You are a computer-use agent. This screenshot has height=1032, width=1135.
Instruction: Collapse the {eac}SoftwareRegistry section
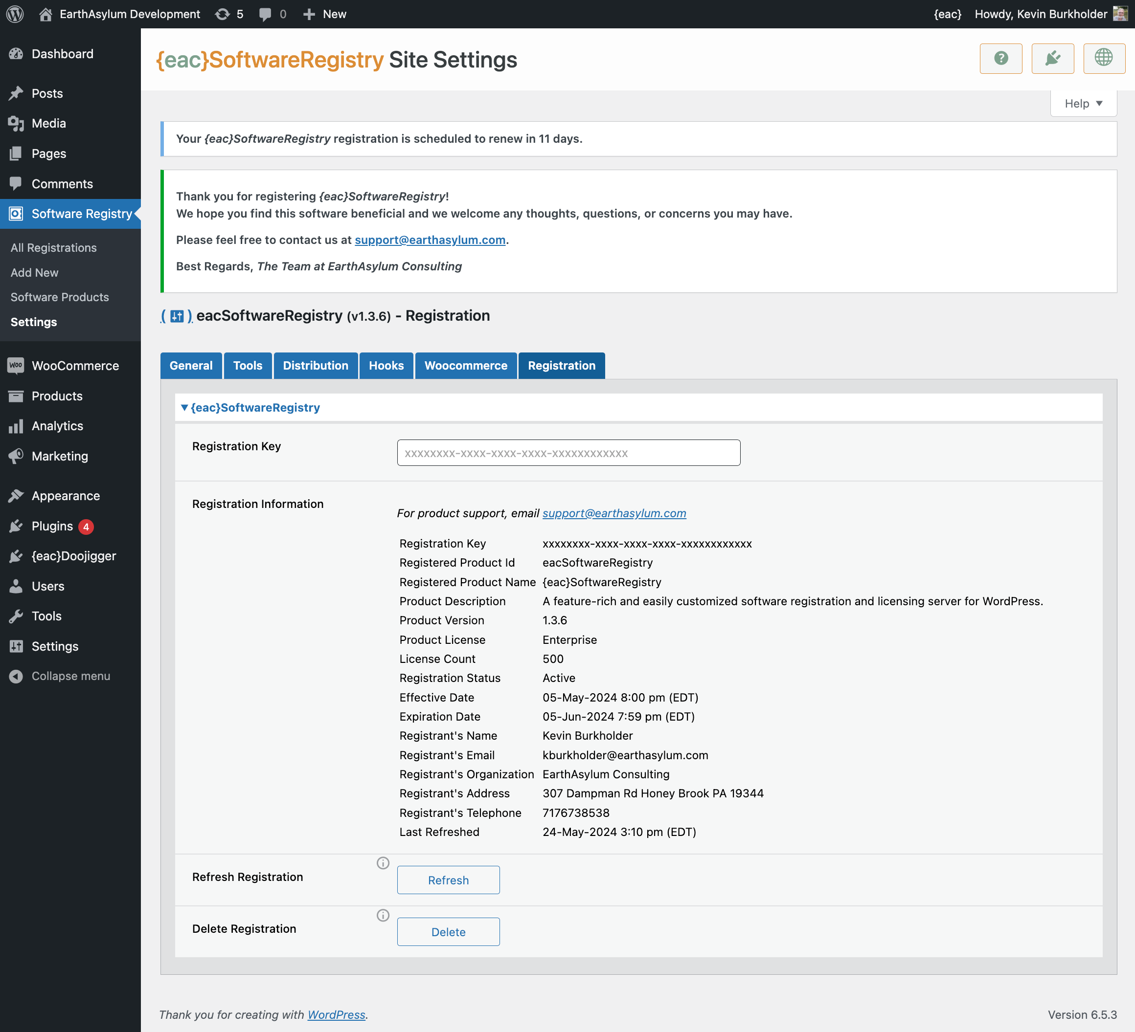point(184,407)
